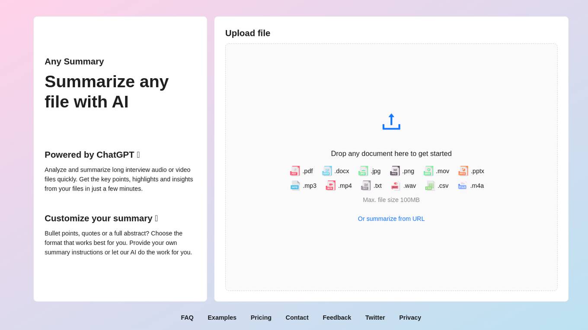This screenshot has width=588, height=330.
Task: Click 'Drop any document here to get started' text
Action: click(x=391, y=154)
